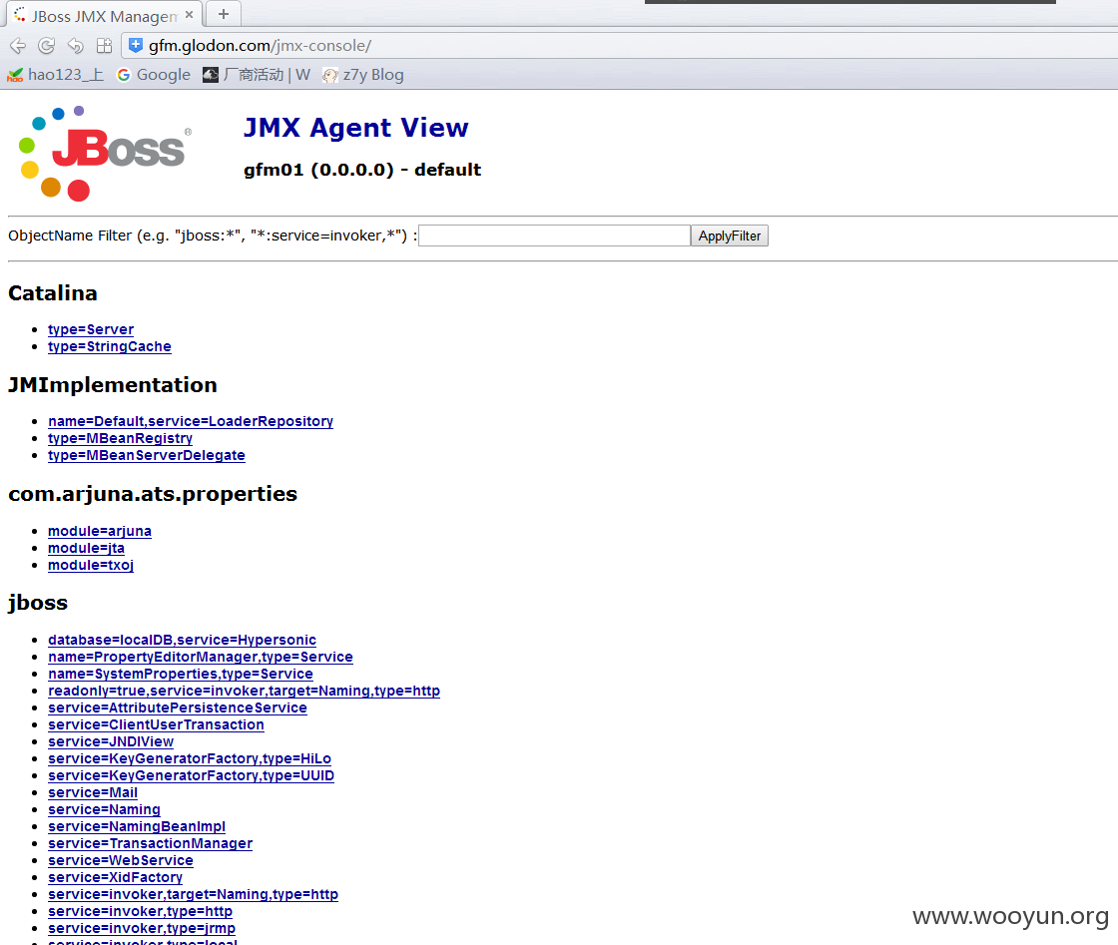
Task: Open service=ClientUserTransaction link
Action: coord(156,724)
